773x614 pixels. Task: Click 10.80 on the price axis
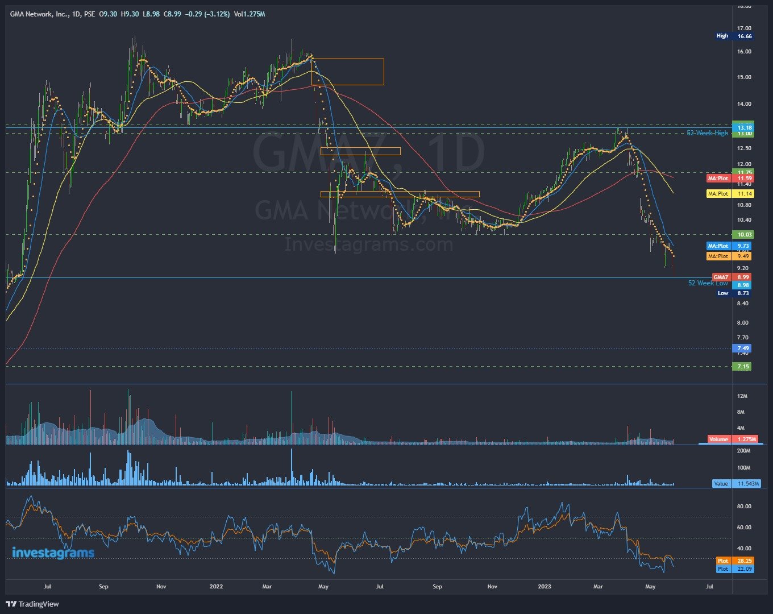[744, 205]
